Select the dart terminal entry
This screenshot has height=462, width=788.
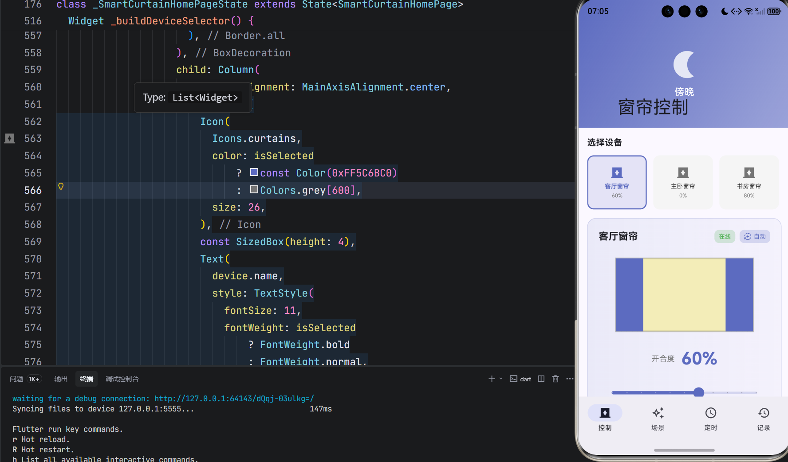pyautogui.click(x=520, y=379)
